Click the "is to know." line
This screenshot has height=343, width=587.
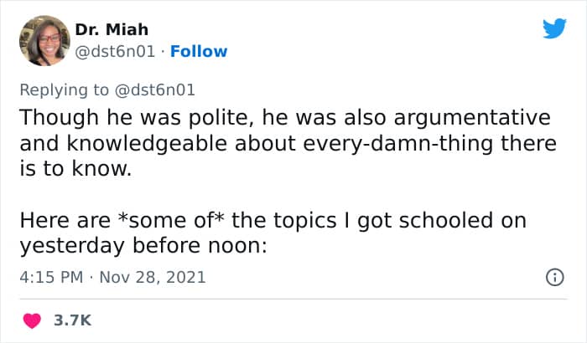point(75,170)
